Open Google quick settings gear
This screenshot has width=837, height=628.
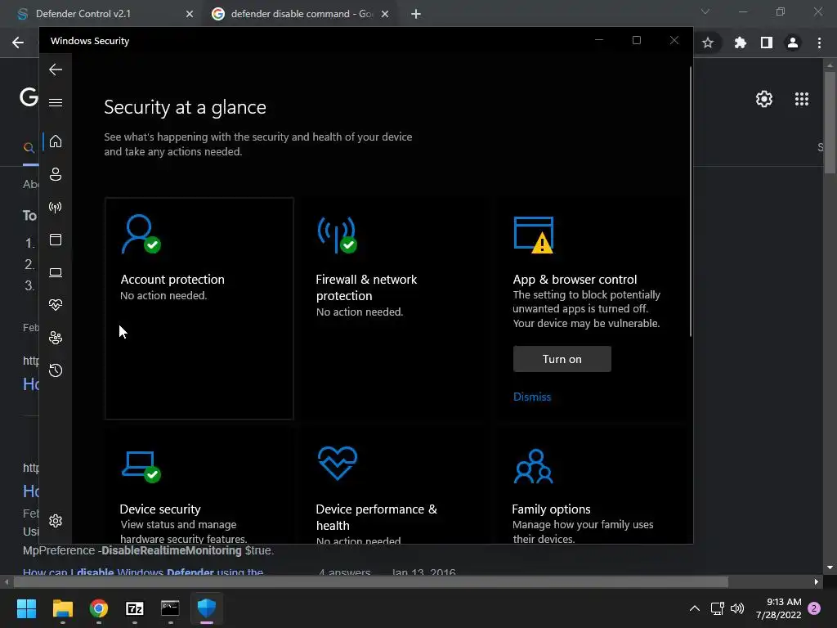(x=764, y=99)
